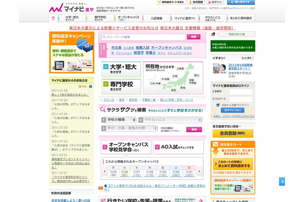304x202 pixels.
Task: Open the まとめて資料請求 tab
Action: [x=241, y=18]
